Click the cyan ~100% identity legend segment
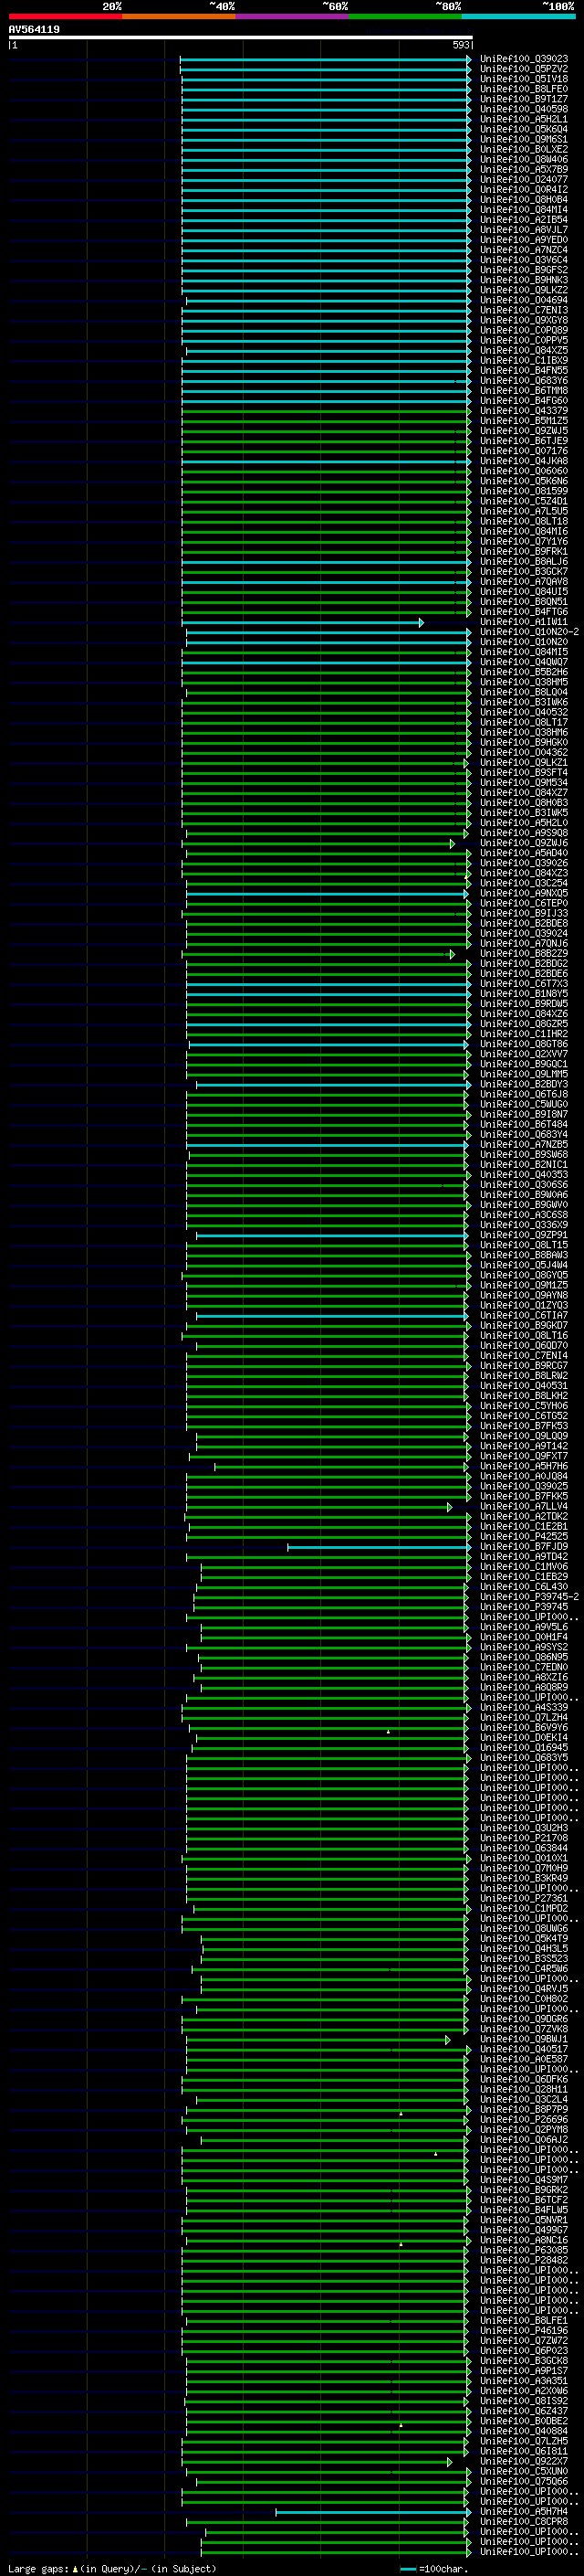 [519, 16]
